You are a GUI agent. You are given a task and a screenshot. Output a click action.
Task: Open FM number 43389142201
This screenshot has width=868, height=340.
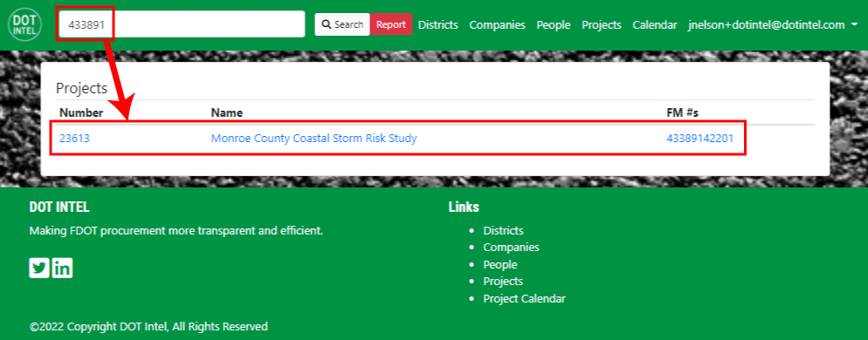click(x=699, y=139)
